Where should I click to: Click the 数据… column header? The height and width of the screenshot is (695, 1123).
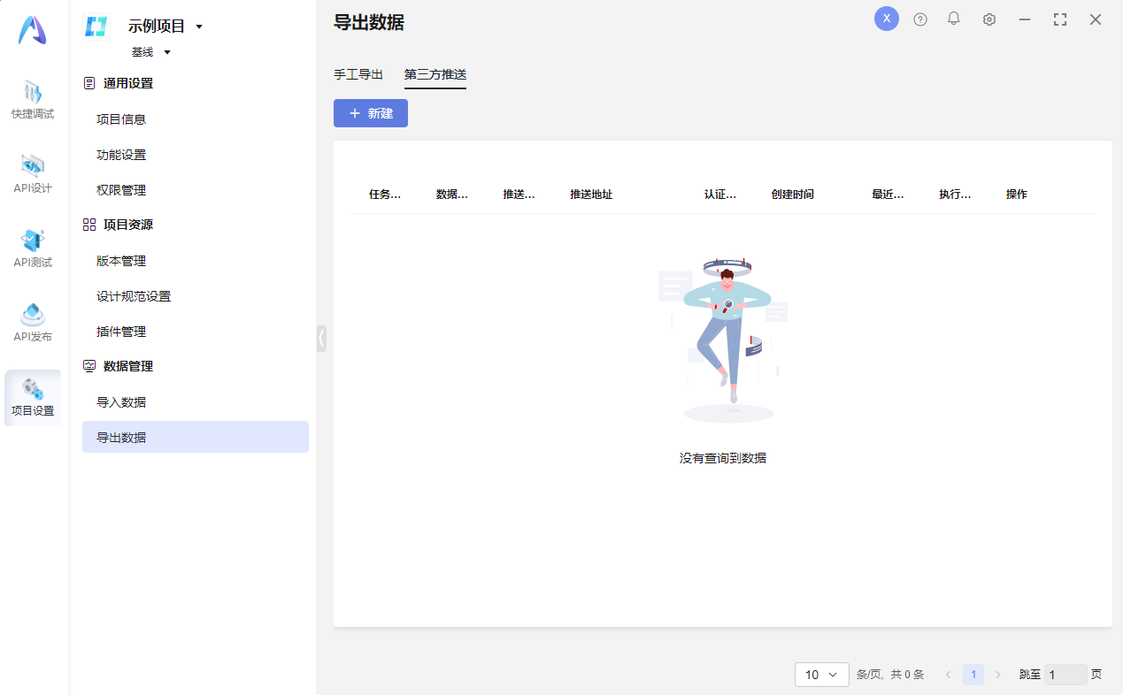point(452,195)
